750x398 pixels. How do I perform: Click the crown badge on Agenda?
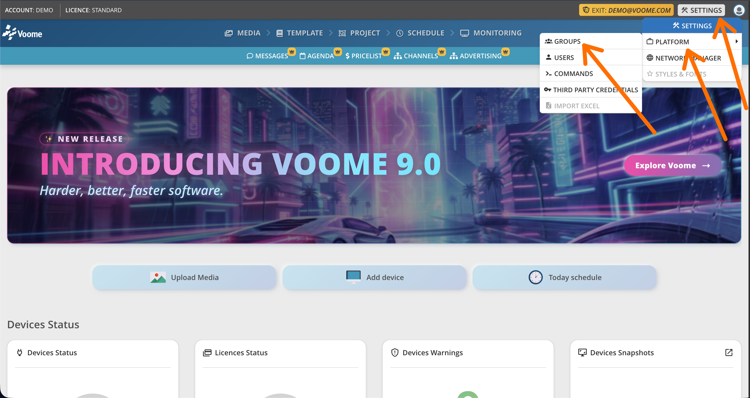(x=338, y=51)
